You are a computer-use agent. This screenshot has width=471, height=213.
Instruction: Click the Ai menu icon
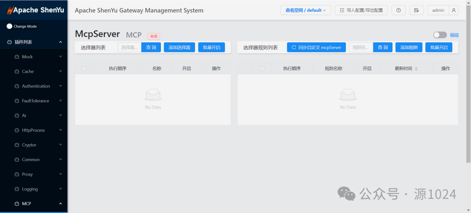click(x=17, y=115)
